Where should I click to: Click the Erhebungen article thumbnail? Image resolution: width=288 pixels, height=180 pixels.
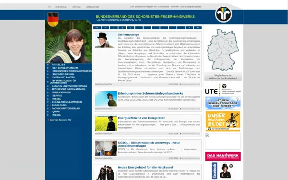106,99
